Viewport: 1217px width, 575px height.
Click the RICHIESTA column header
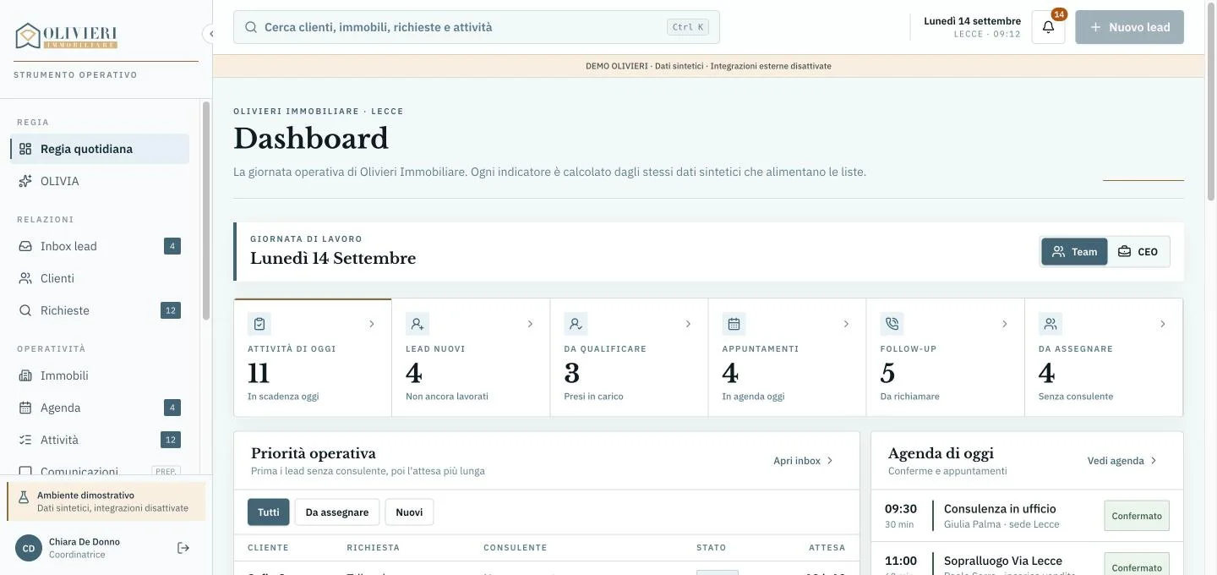coord(374,548)
